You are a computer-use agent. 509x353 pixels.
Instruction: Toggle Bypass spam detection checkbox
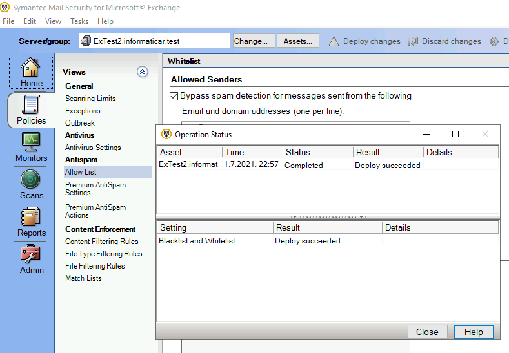tap(174, 96)
